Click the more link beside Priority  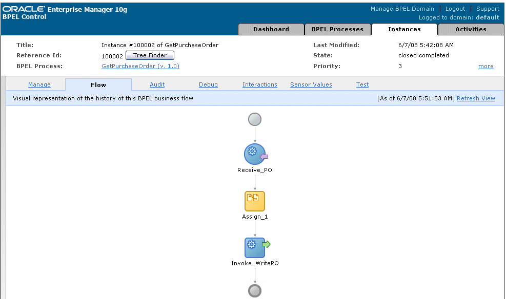(486, 66)
